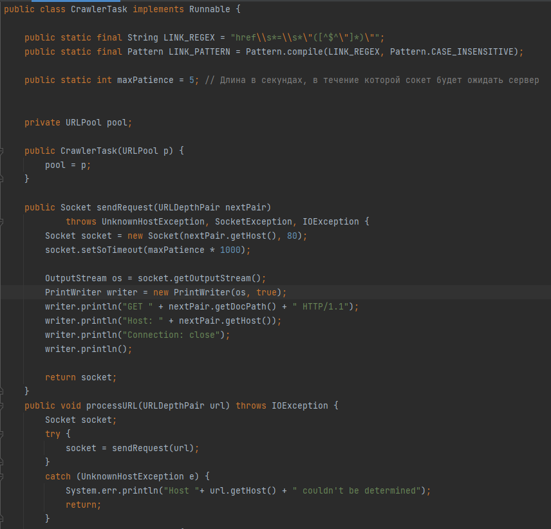The width and height of the screenshot is (551, 529).
Task: Click 'setSoTimeout' method call
Action: (112, 250)
